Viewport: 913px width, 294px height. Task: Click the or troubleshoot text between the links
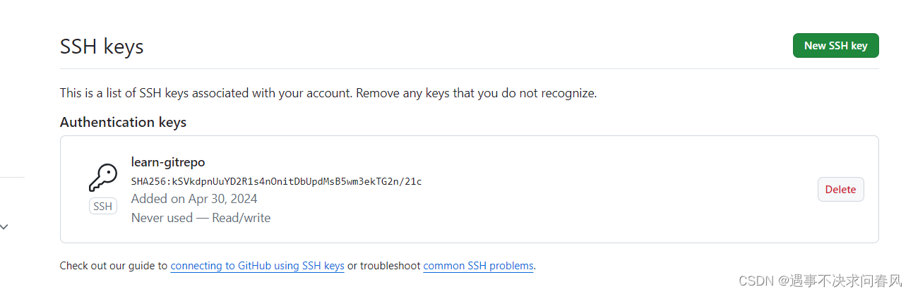pyautogui.click(x=384, y=266)
